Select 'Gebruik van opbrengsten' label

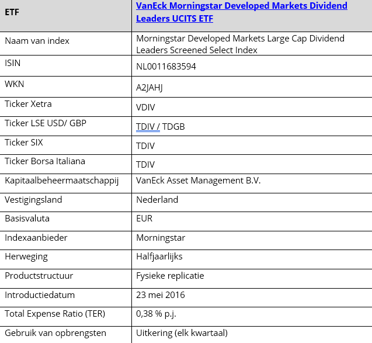55,333
